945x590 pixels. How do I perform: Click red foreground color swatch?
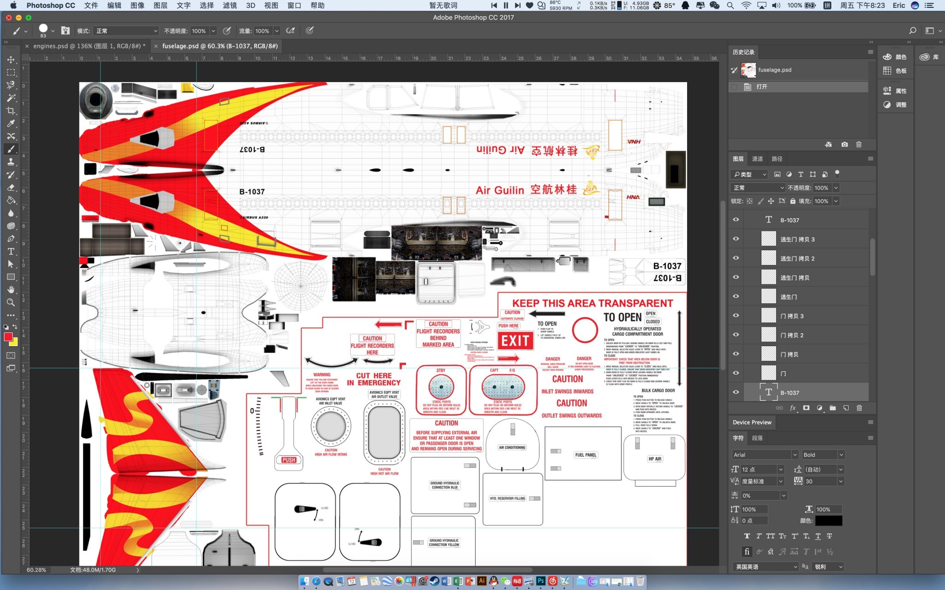tap(8, 337)
